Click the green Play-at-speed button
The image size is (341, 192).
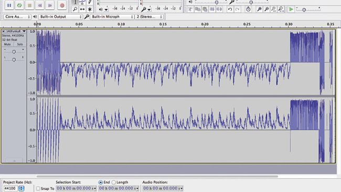[291, 9]
